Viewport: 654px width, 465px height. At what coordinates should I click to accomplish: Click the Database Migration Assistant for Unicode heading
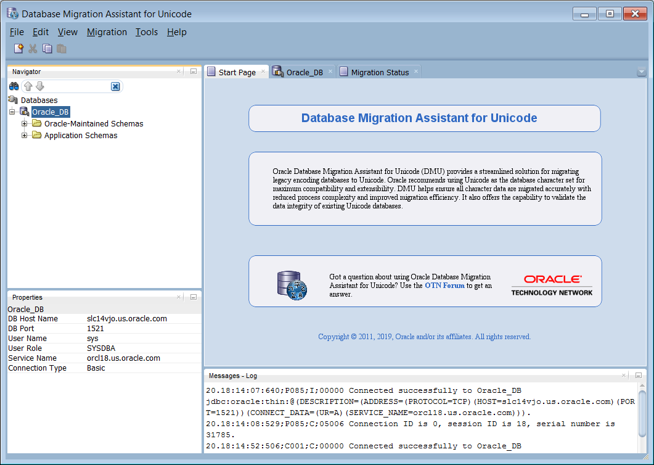tap(419, 118)
